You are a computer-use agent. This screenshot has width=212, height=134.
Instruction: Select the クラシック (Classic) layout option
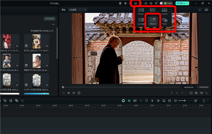click(x=153, y=21)
